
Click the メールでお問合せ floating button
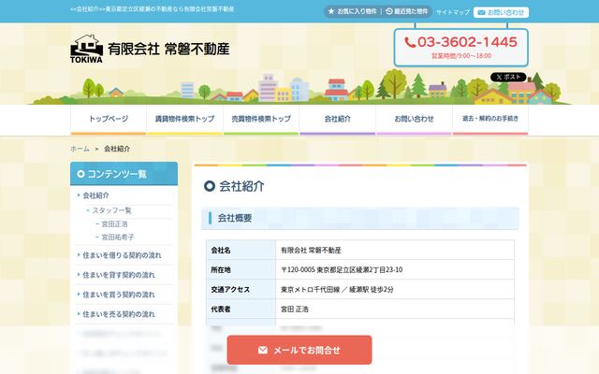pos(299,350)
